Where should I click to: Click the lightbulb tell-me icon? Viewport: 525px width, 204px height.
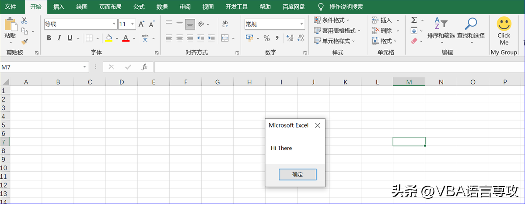(321, 7)
